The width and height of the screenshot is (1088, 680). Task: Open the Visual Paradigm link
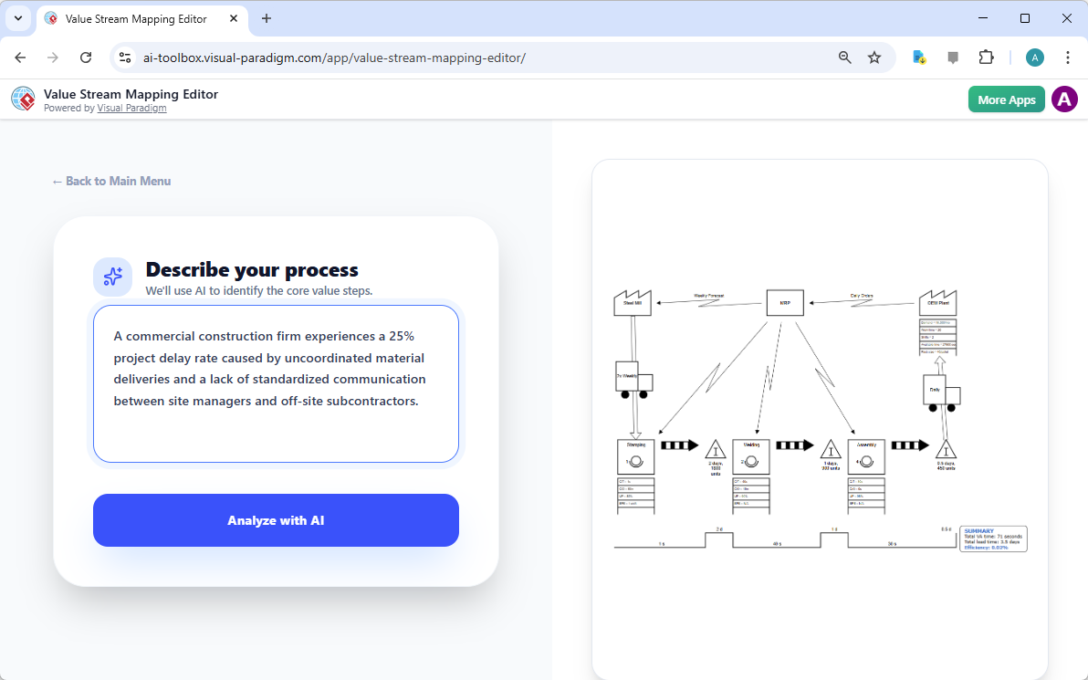coord(131,109)
